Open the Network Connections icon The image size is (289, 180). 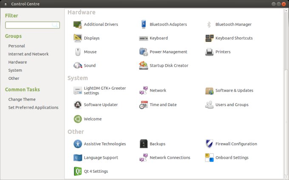[143, 158]
